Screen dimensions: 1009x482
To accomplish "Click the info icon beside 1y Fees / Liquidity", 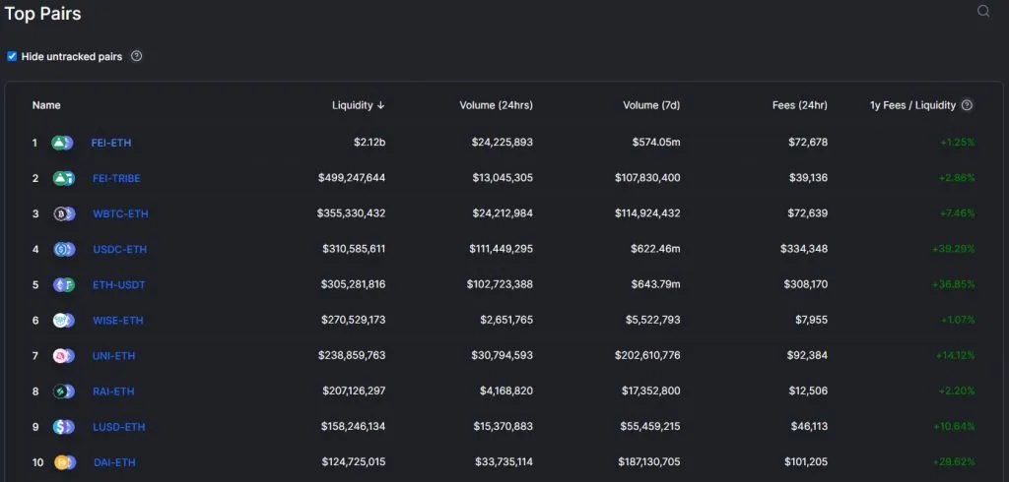I will click(x=967, y=105).
